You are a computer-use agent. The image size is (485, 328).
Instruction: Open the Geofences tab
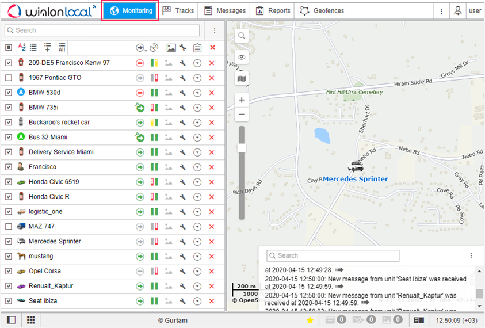[322, 11]
